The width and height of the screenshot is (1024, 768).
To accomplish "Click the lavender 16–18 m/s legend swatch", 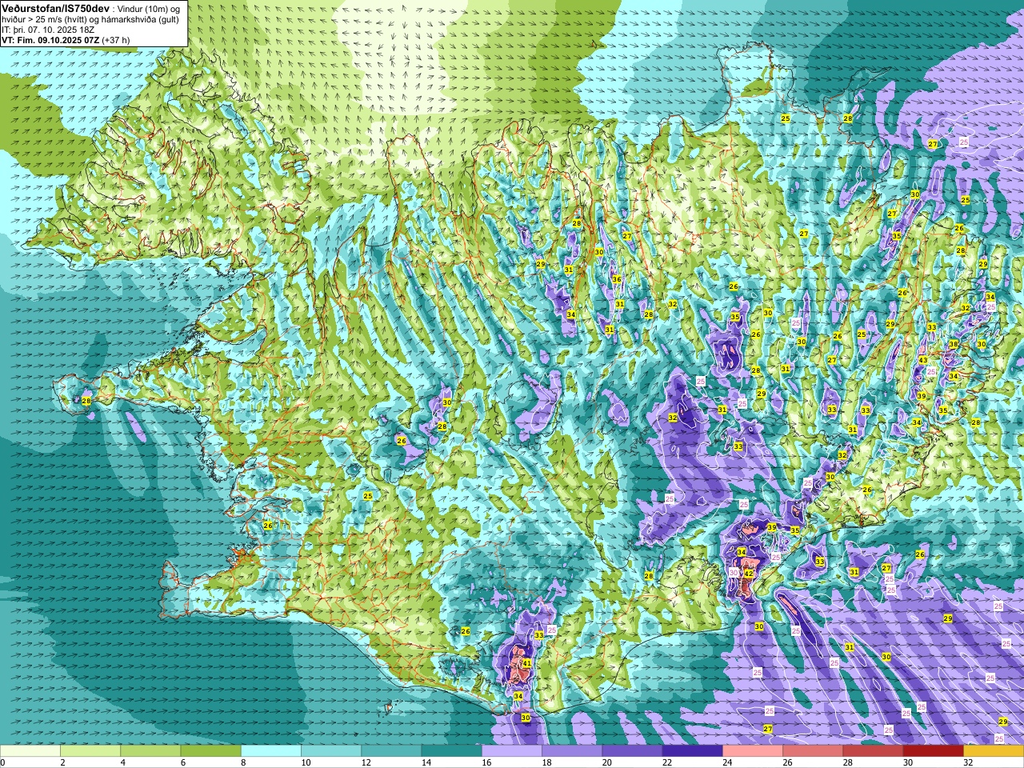I will pos(512,751).
